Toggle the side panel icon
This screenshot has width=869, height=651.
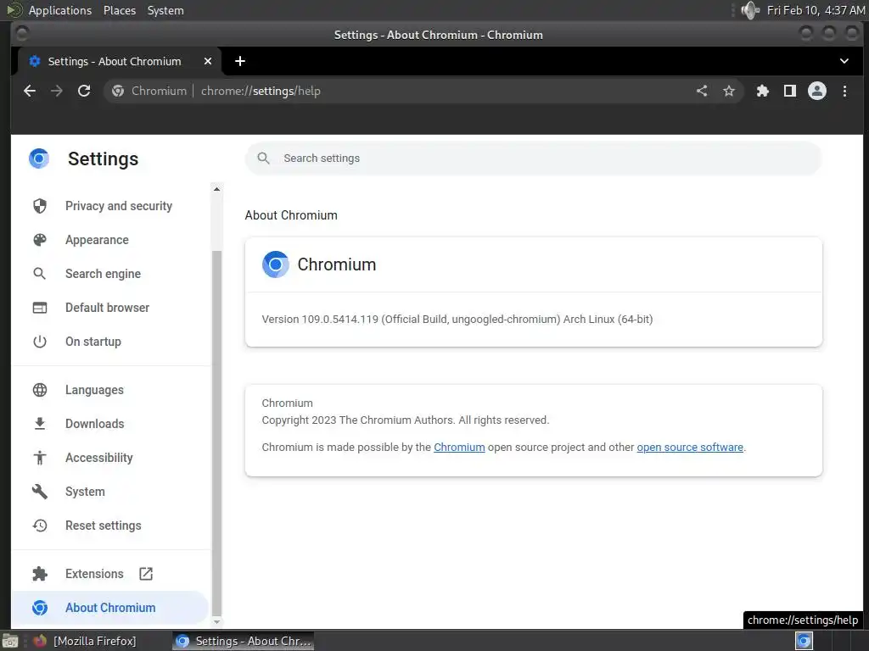[x=790, y=91]
